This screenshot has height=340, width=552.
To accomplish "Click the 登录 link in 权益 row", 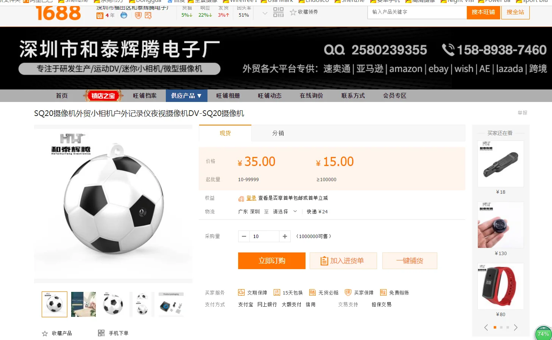I will [x=251, y=198].
